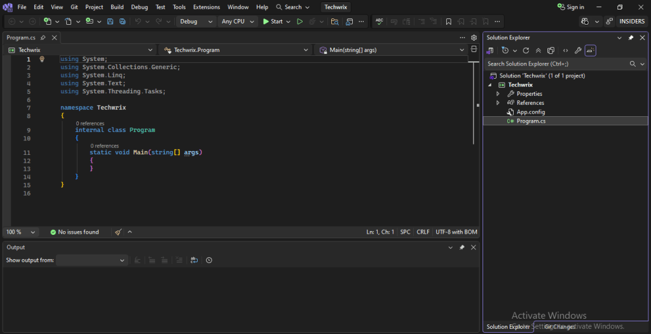Open the Build menu
The image size is (651, 334).
117,7
